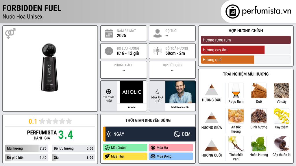Open the Đinh hương clove note image
The width and height of the screenshot is (296, 166).
[259, 116]
